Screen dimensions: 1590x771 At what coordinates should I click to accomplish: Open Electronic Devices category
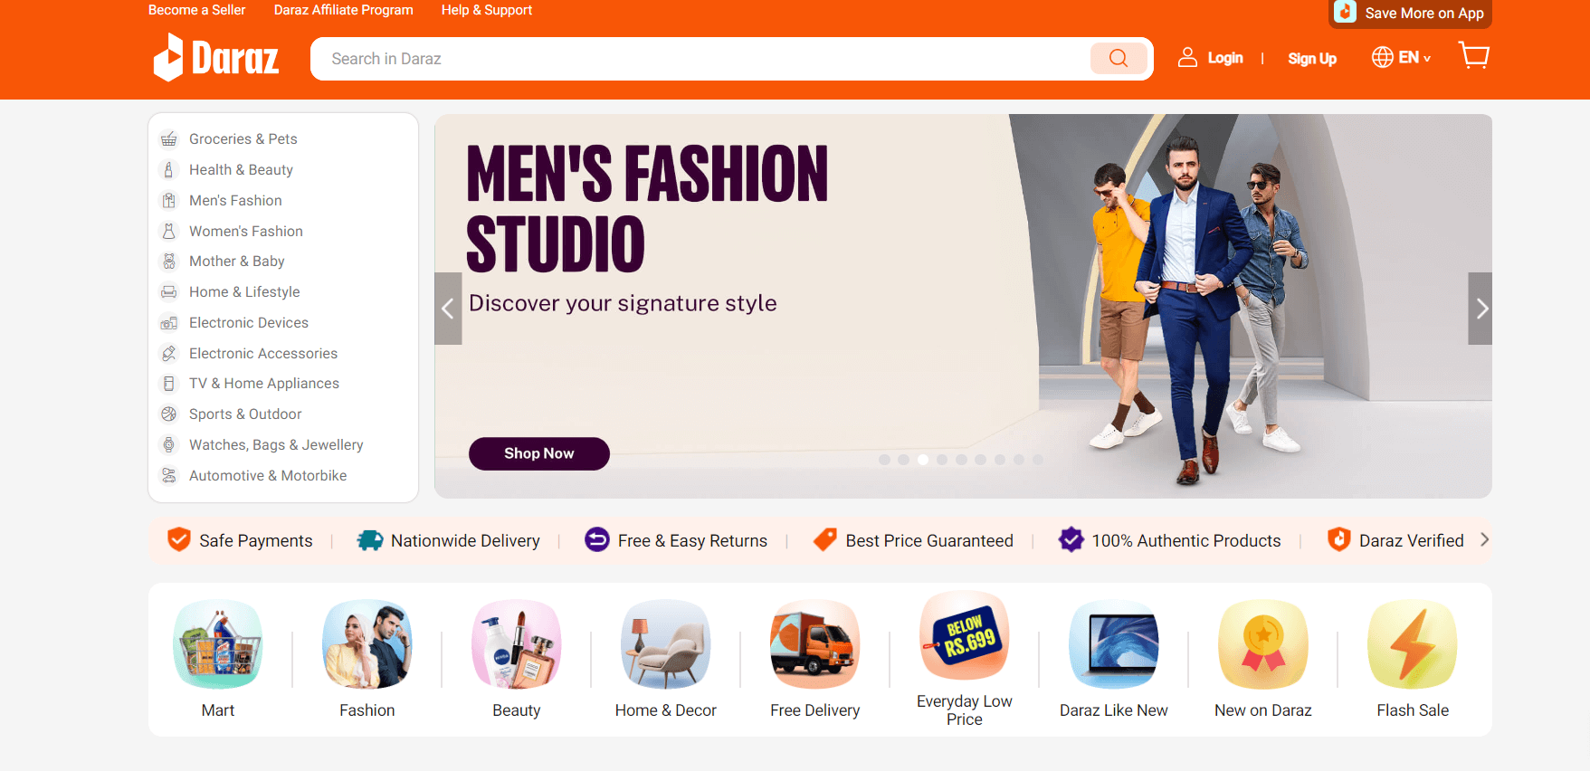pyautogui.click(x=249, y=322)
